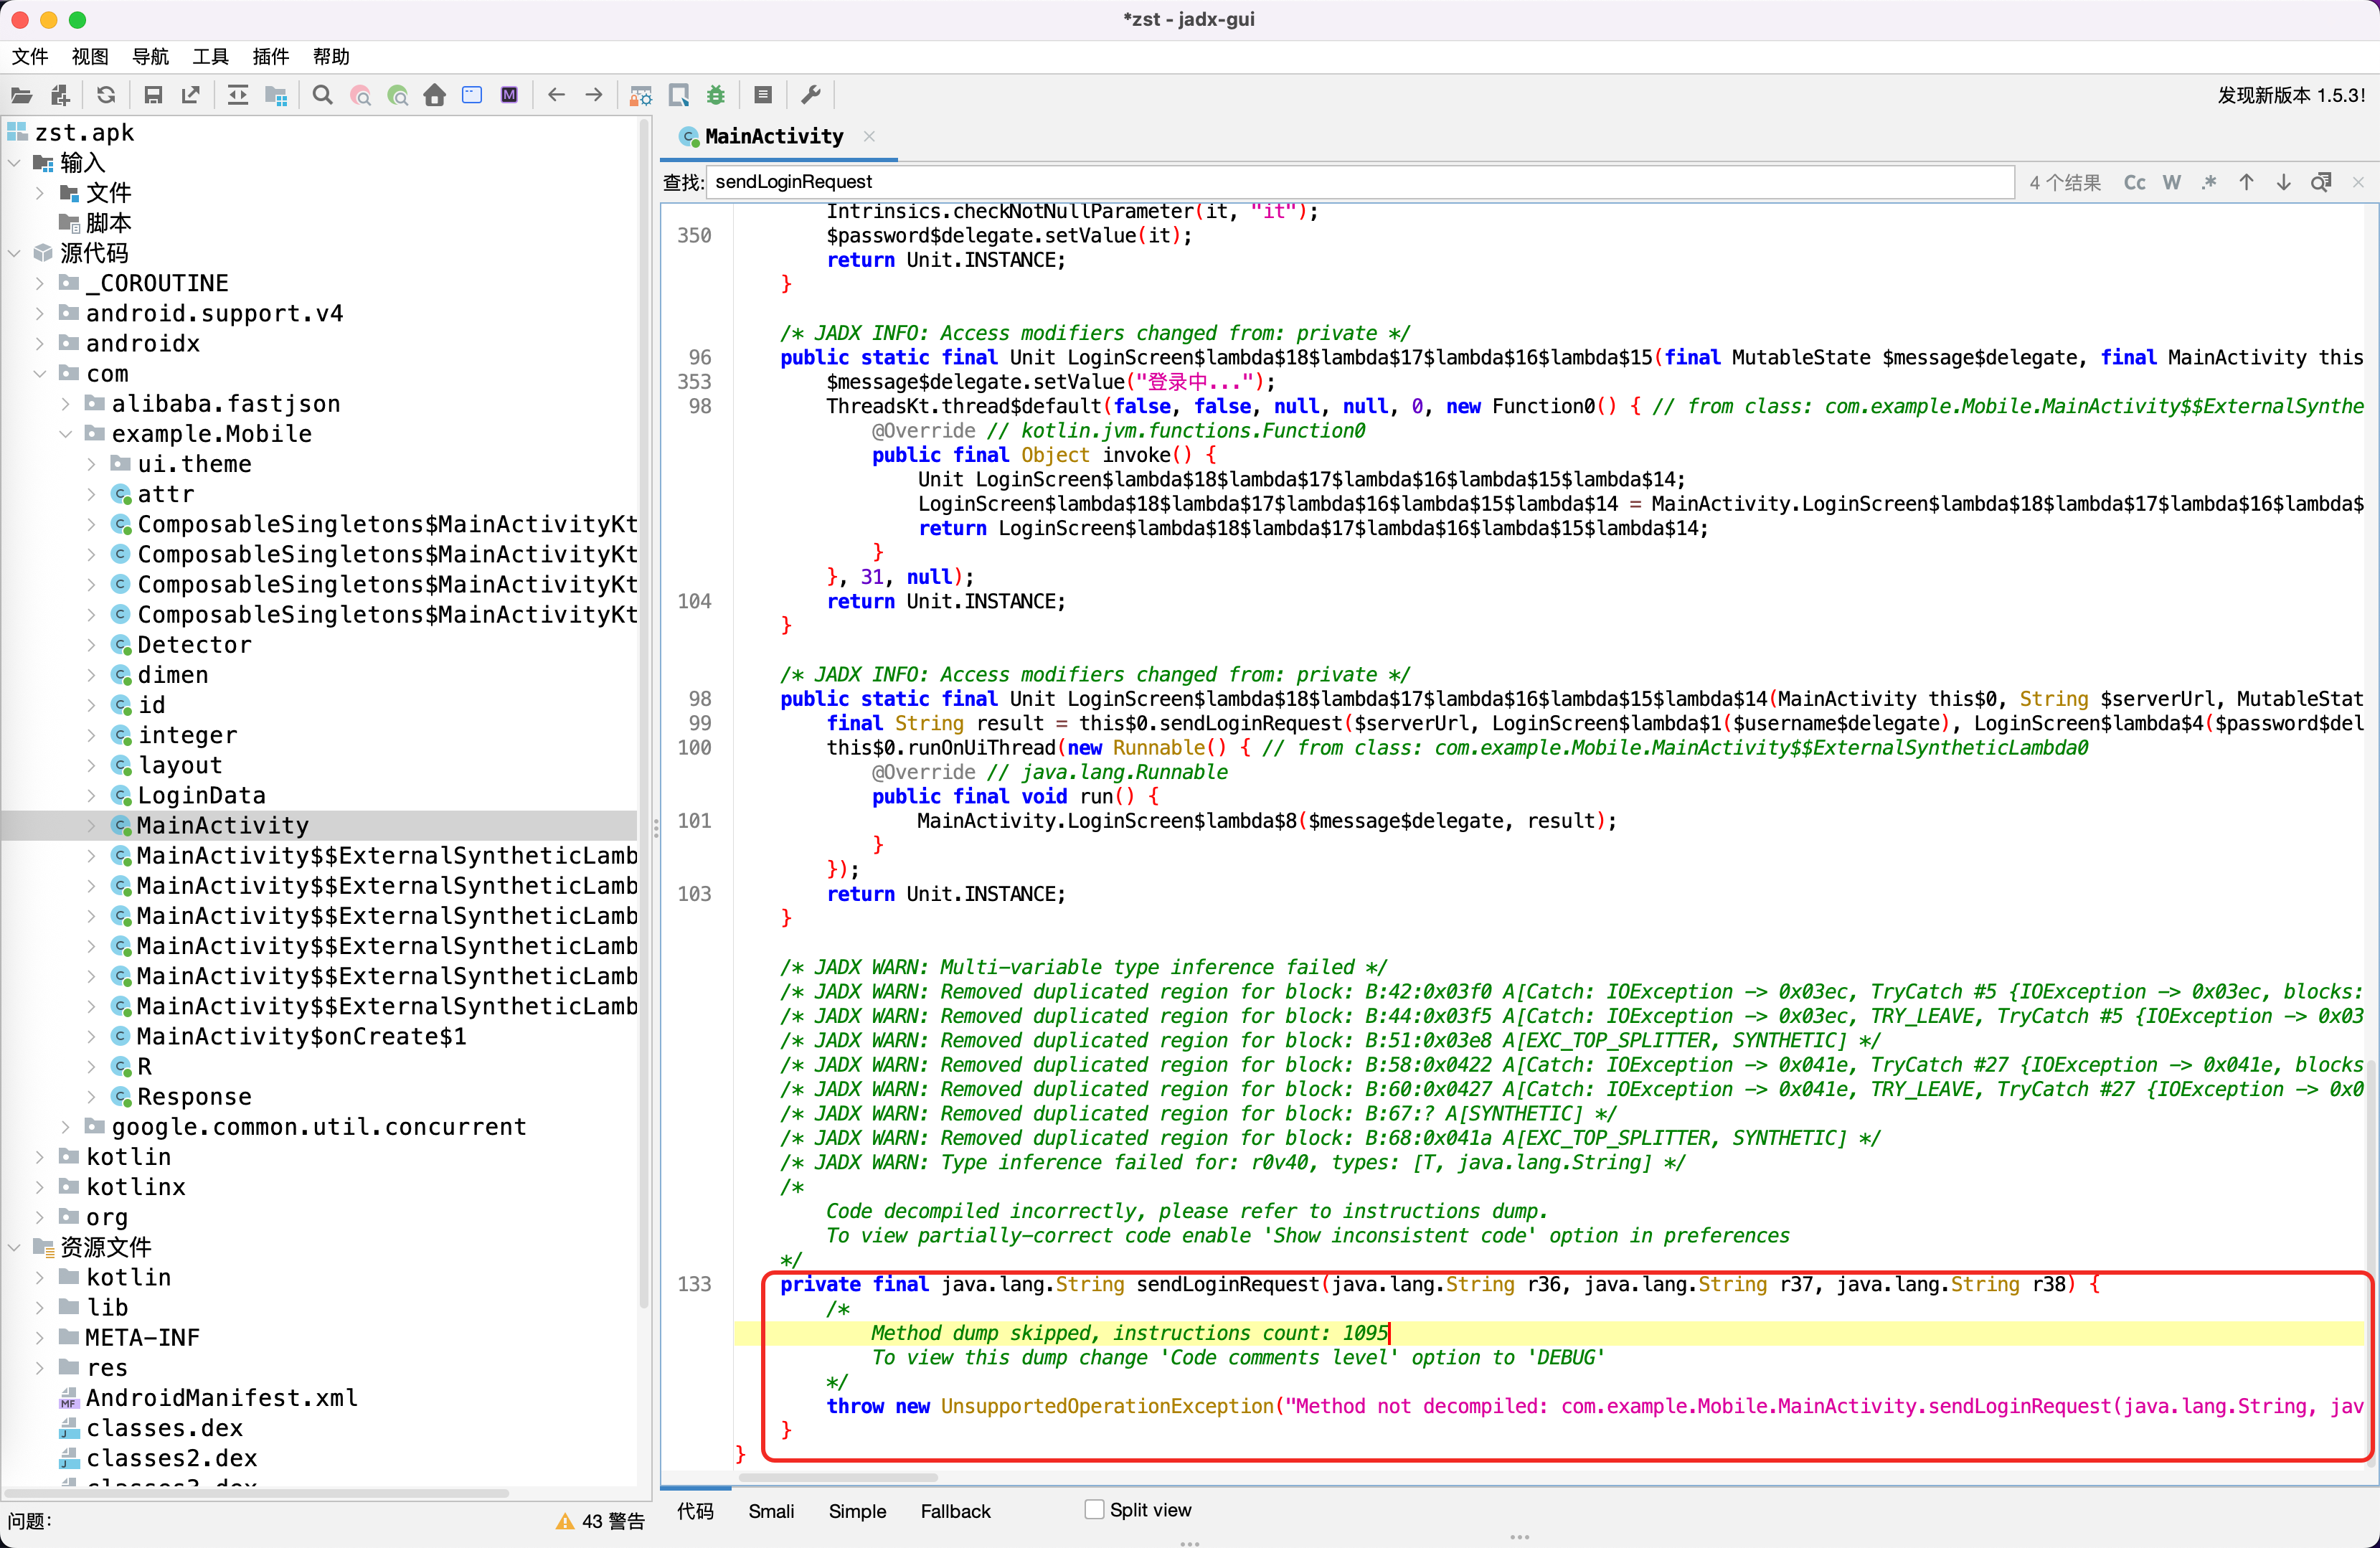Image resolution: width=2380 pixels, height=1548 pixels.
Task: Toggle the Split view checkbox
Action: tap(1095, 1510)
